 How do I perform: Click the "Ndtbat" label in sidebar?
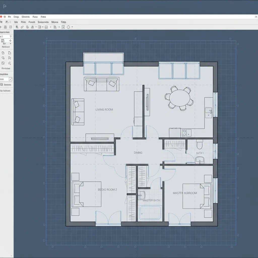(x=6, y=47)
